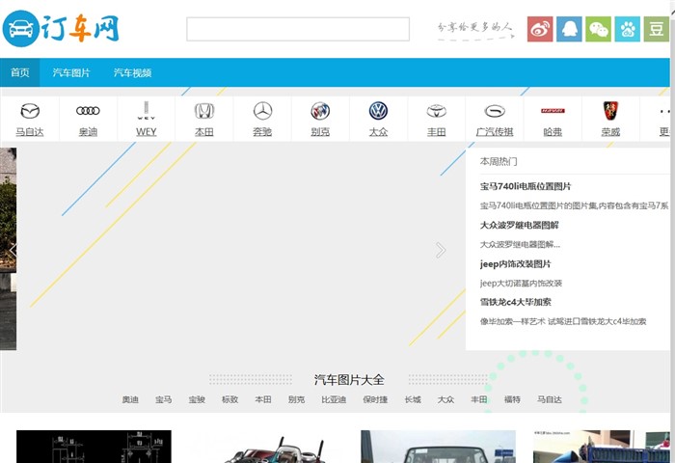Open article 雪铁龙c4大毕加索
The image size is (675, 463).
click(x=515, y=302)
